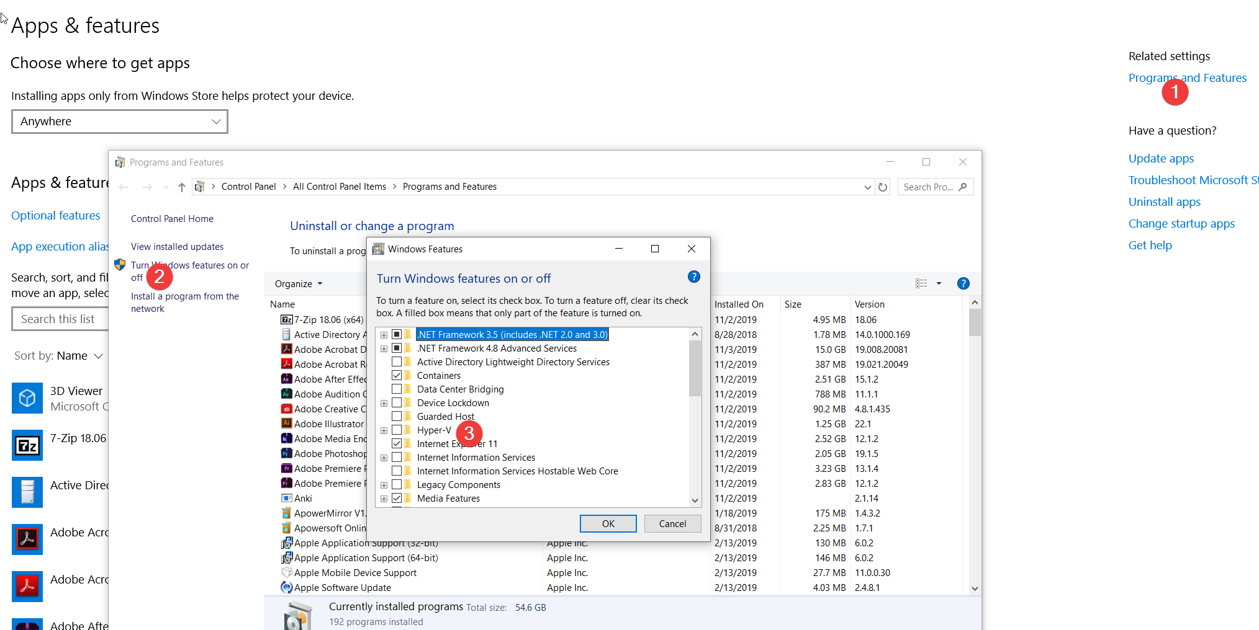The image size is (1259, 630).
Task: Click the help icon in Programs and Features toolbar
Action: click(963, 283)
